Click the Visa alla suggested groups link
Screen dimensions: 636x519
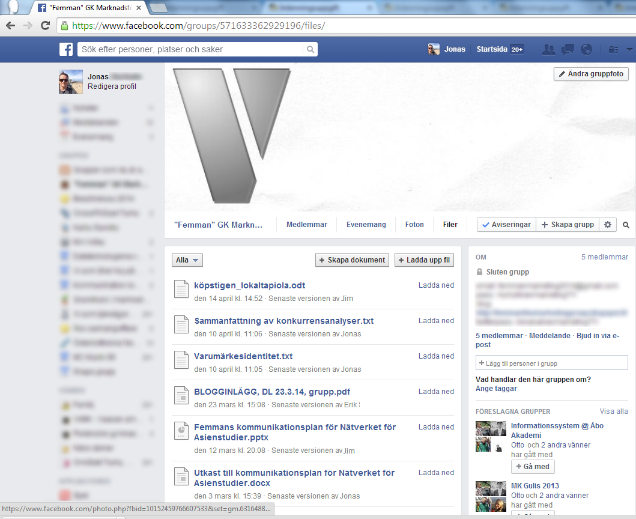point(614,411)
